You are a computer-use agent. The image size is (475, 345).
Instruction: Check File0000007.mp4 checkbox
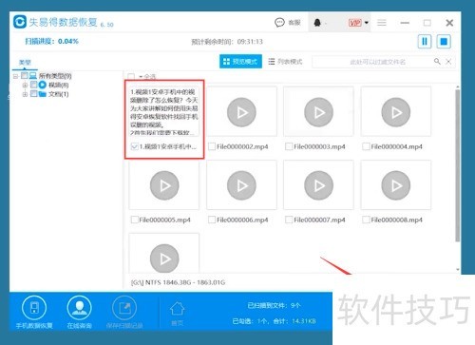289,220
